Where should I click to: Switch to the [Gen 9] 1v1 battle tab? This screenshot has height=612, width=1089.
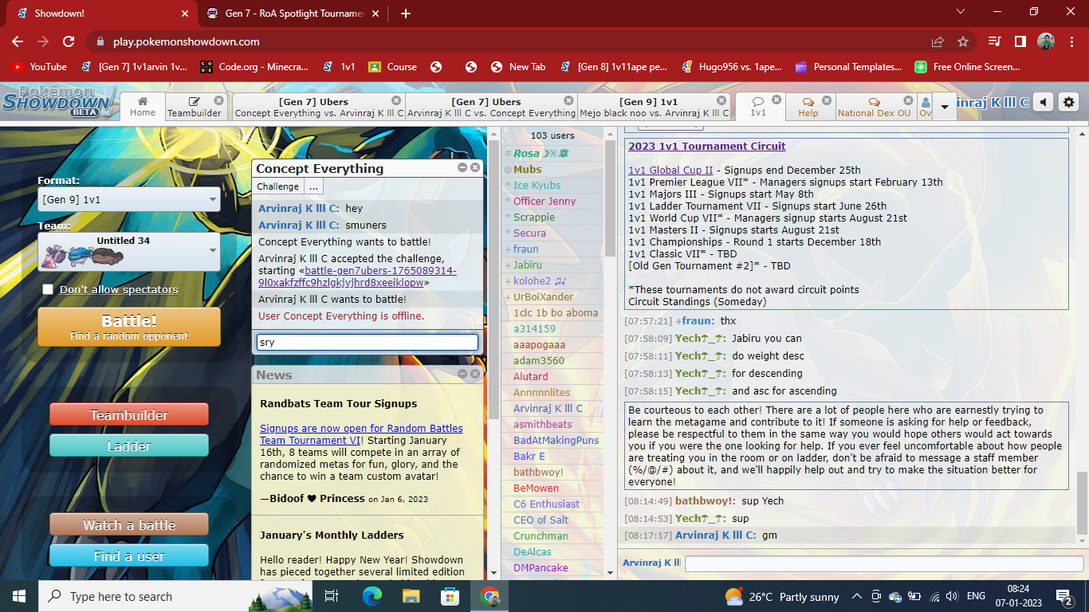click(x=655, y=107)
